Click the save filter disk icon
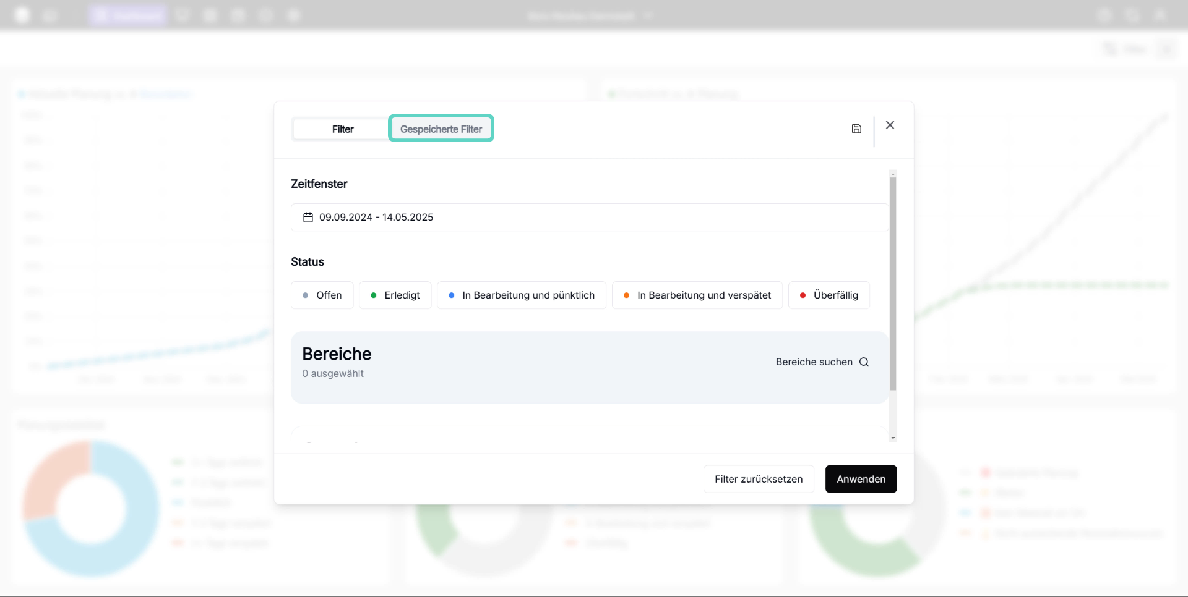This screenshot has height=597, width=1188. [x=856, y=129]
